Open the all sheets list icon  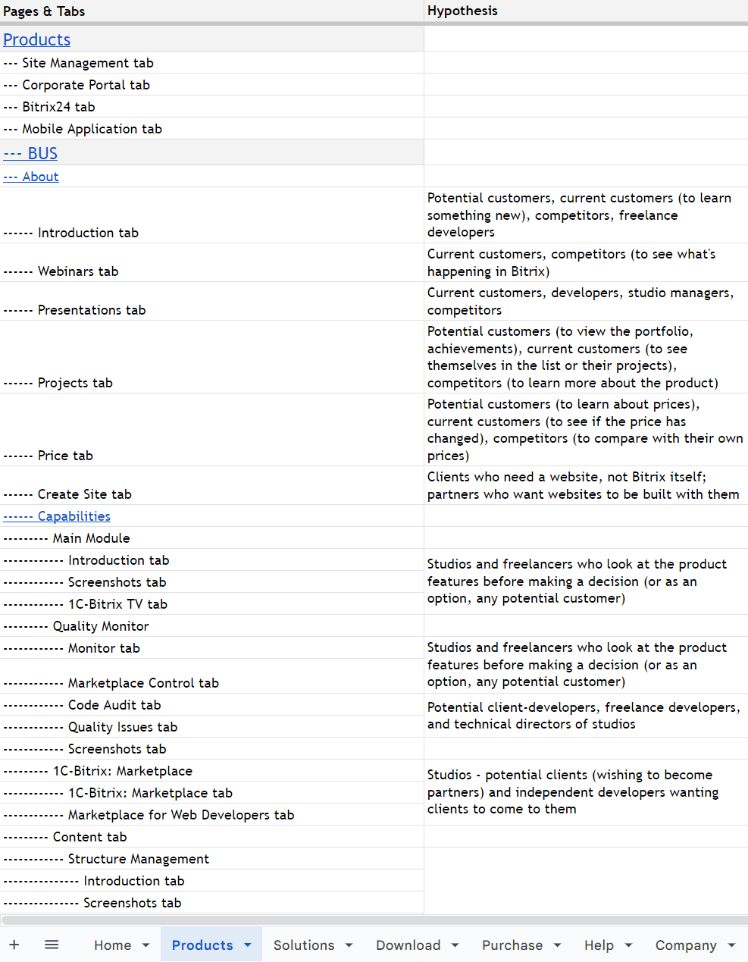coord(52,945)
